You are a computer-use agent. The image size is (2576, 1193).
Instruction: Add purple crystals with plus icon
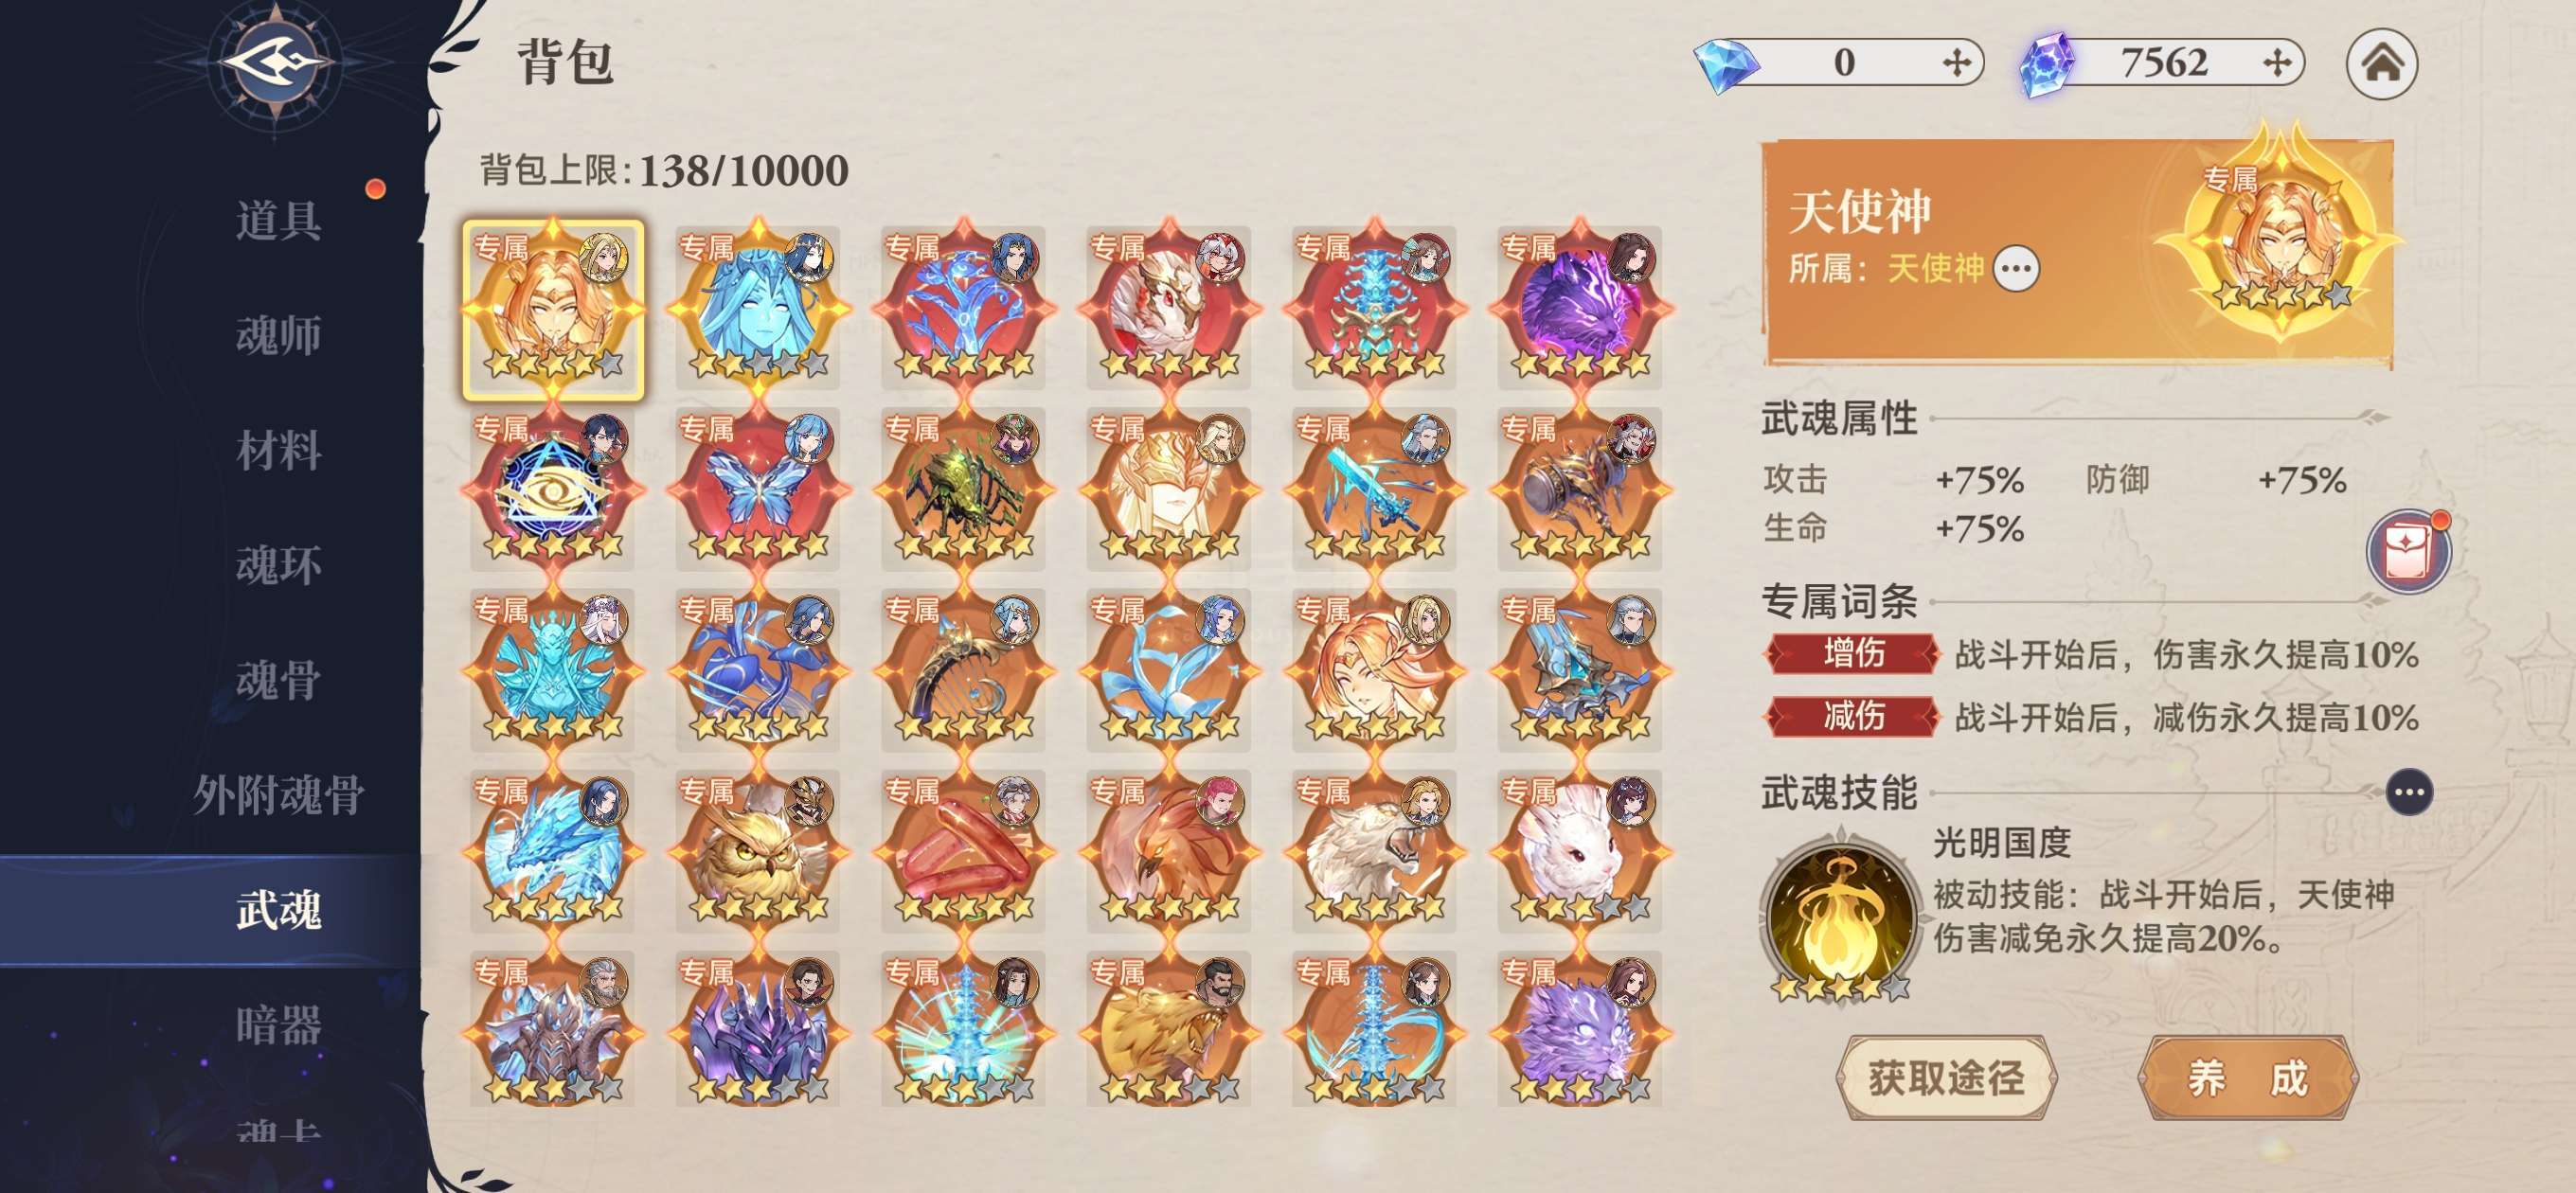pyautogui.click(x=2277, y=63)
